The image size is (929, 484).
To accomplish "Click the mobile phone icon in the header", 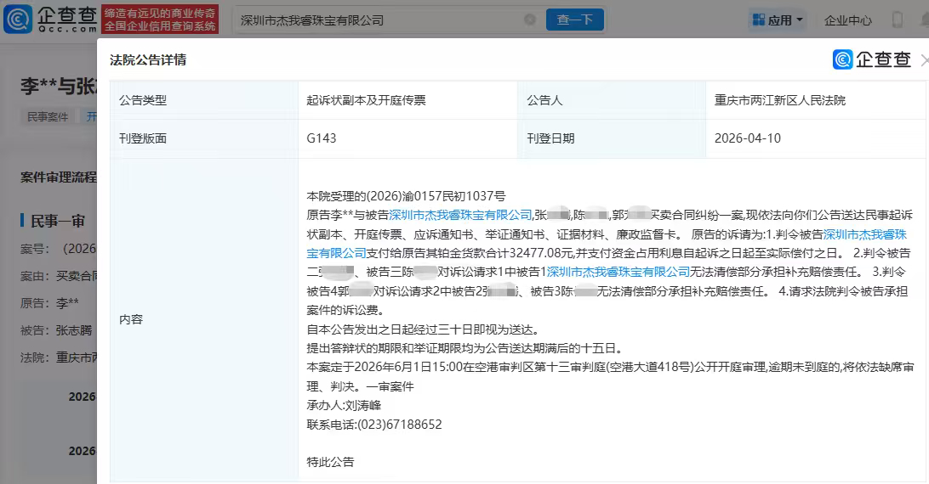I will click(x=898, y=20).
